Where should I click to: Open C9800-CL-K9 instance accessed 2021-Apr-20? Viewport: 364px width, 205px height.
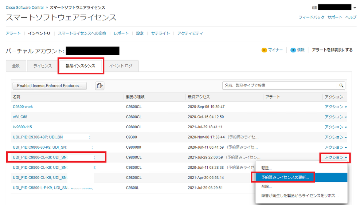pyautogui.click(x=40, y=178)
